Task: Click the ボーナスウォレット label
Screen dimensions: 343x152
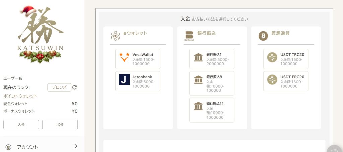Action: point(19,111)
